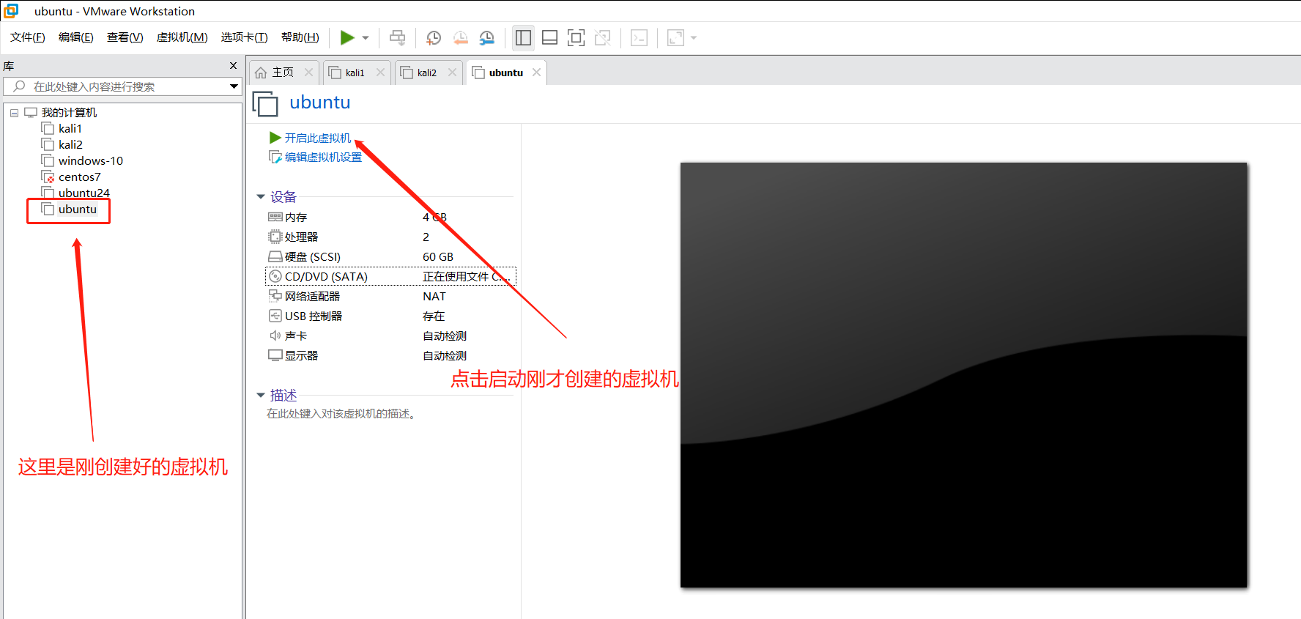
Task: Select kali2 in the library tree
Action: click(70, 145)
